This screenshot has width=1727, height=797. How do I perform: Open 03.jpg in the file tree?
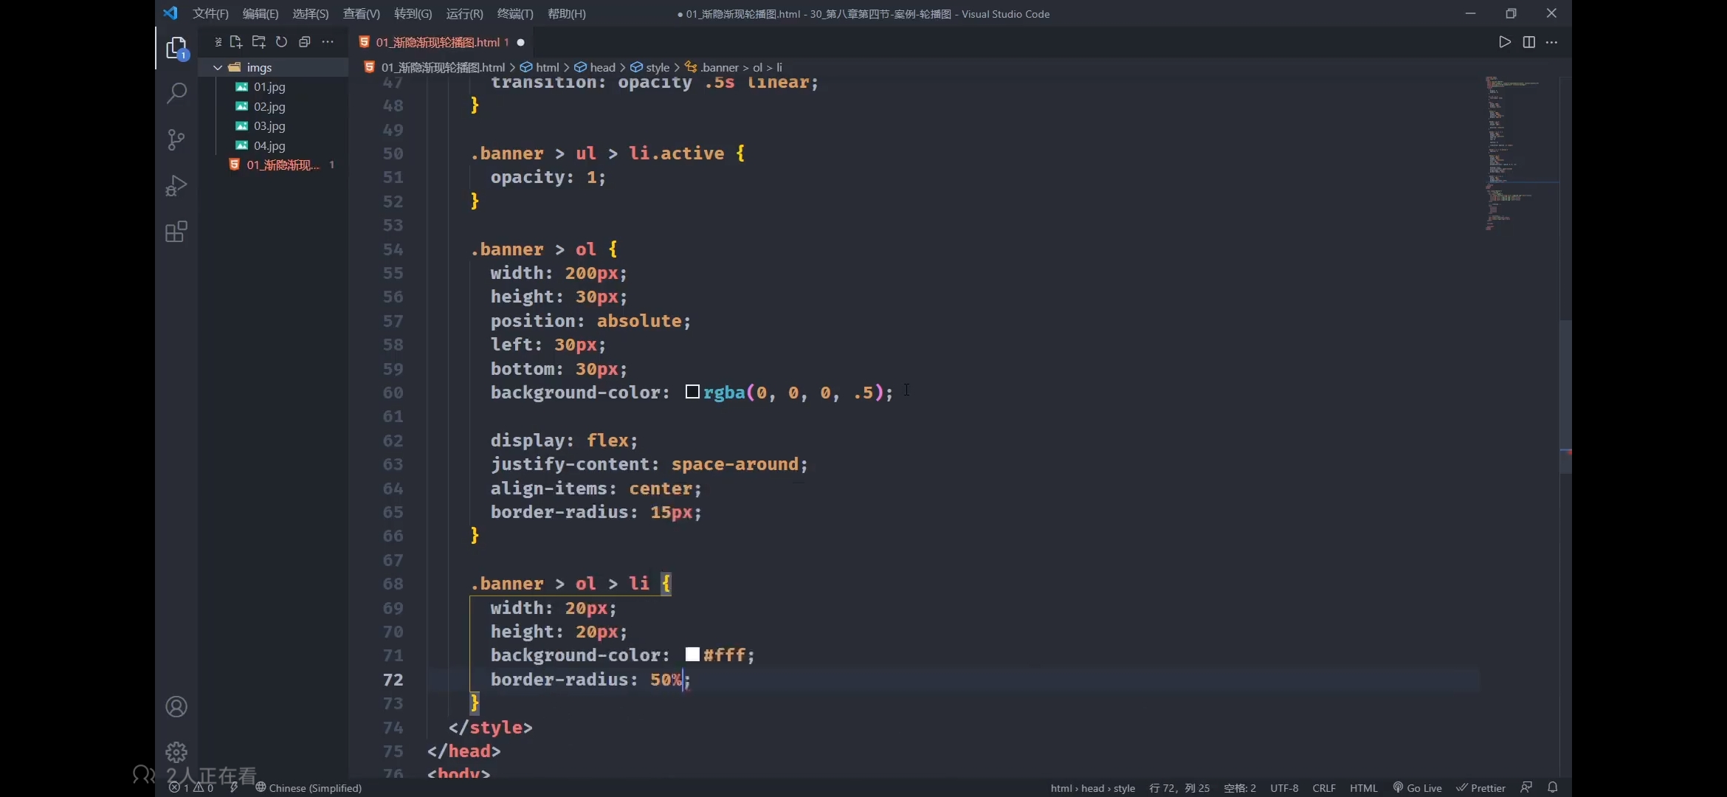pyautogui.click(x=269, y=126)
